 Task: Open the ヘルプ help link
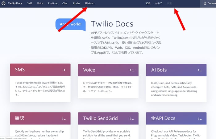(158, 3)
